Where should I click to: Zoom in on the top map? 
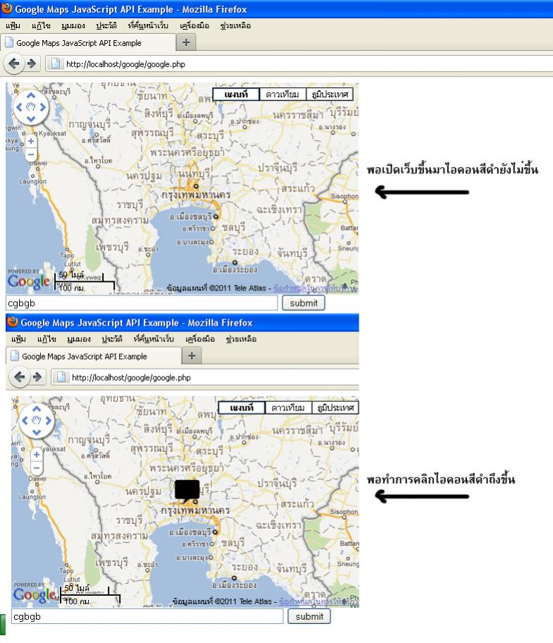pos(31,141)
